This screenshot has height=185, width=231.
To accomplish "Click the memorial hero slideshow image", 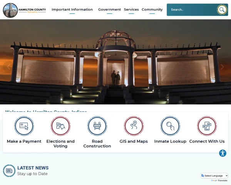I will (x=115, y=62).
